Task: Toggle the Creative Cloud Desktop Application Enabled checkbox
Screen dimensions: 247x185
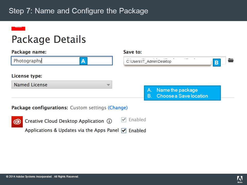Action: click(x=124, y=120)
